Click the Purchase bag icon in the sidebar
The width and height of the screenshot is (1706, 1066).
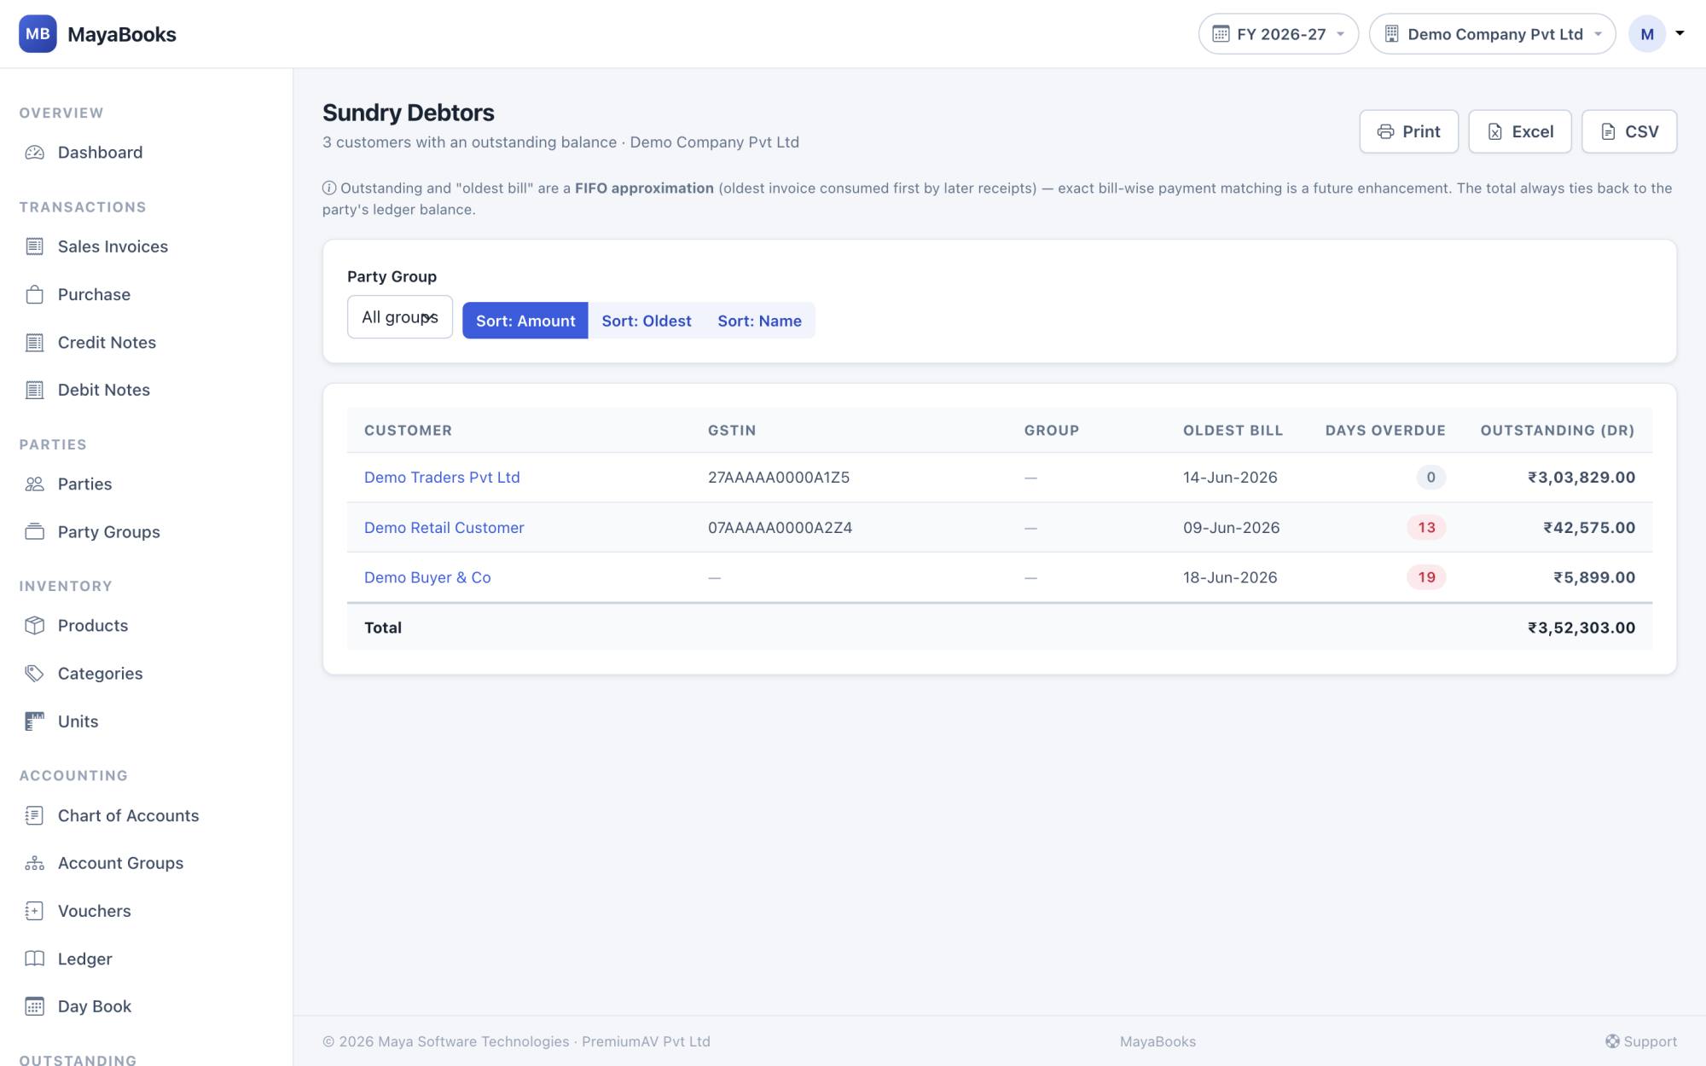[x=34, y=294]
